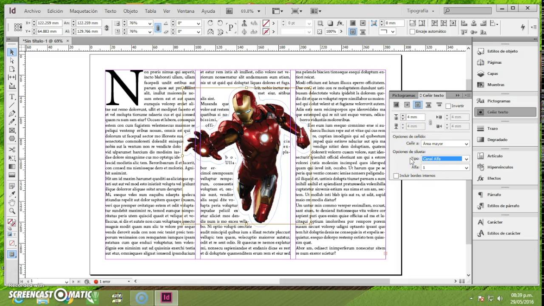Open the Estilos de párrafo panel
This screenshot has width=544, height=306.
coord(503,206)
